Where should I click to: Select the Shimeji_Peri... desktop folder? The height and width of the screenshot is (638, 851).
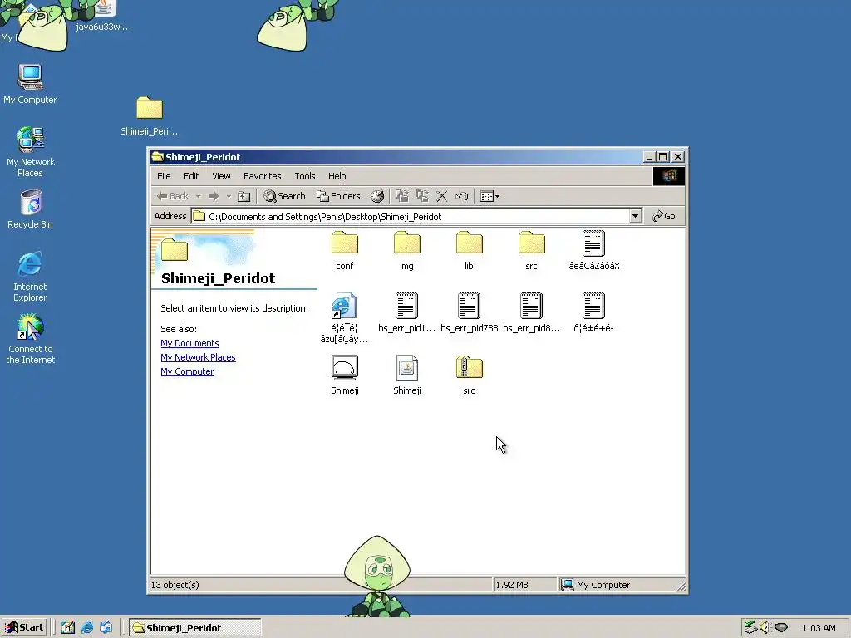150,115
